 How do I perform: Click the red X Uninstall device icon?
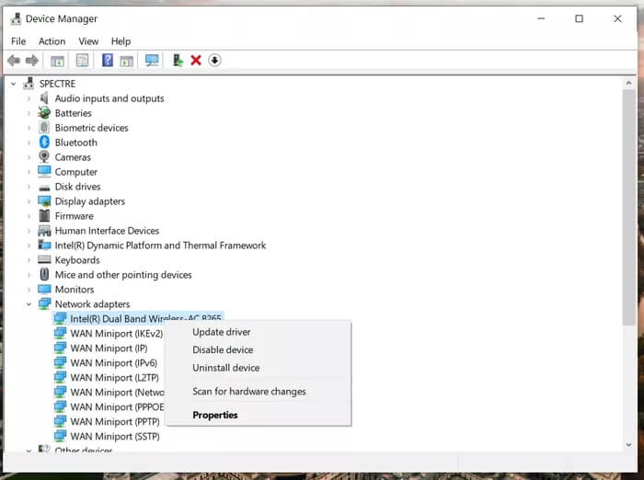196,61
